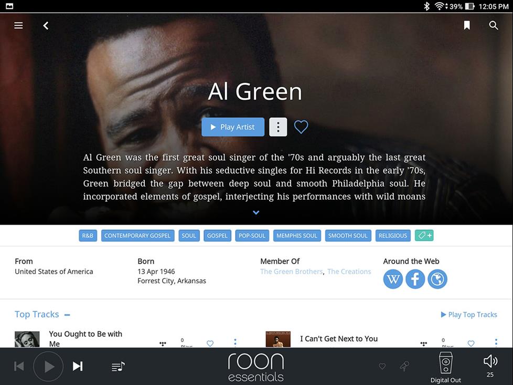Open album art for You Ought to Be with Me

[x=27, y=339]
